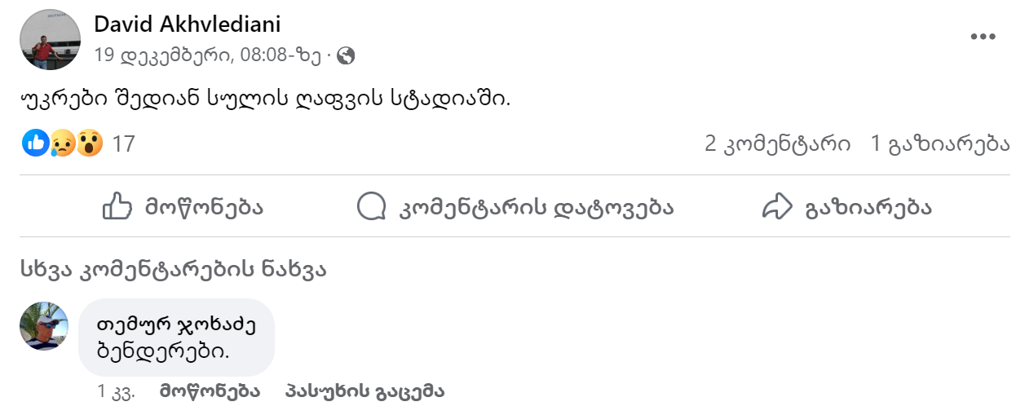The height and width of the screenshot is (415, 1025).
Task: Click the blue thumbs-up reaction icon
Action: [37, 143]
